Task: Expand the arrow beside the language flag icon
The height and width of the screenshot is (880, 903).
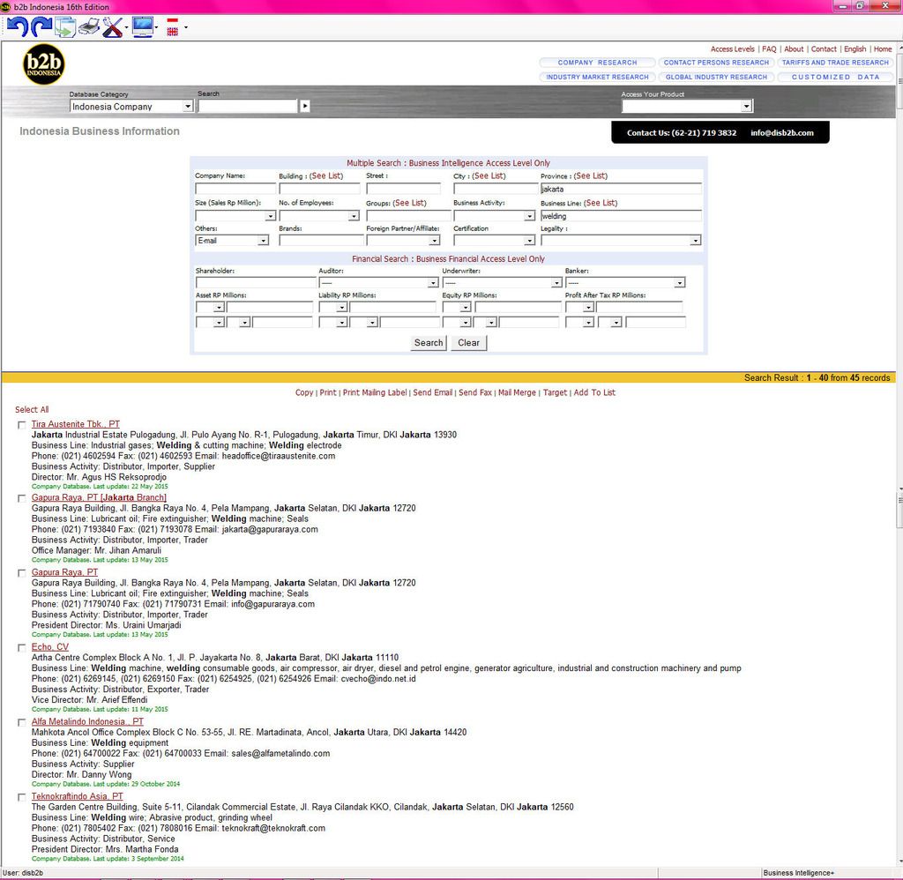Action: pos(185,27)
